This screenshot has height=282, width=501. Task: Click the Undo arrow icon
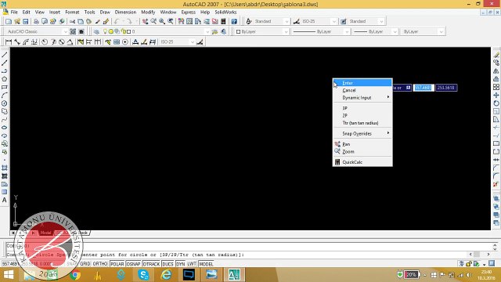click(117, 21)
